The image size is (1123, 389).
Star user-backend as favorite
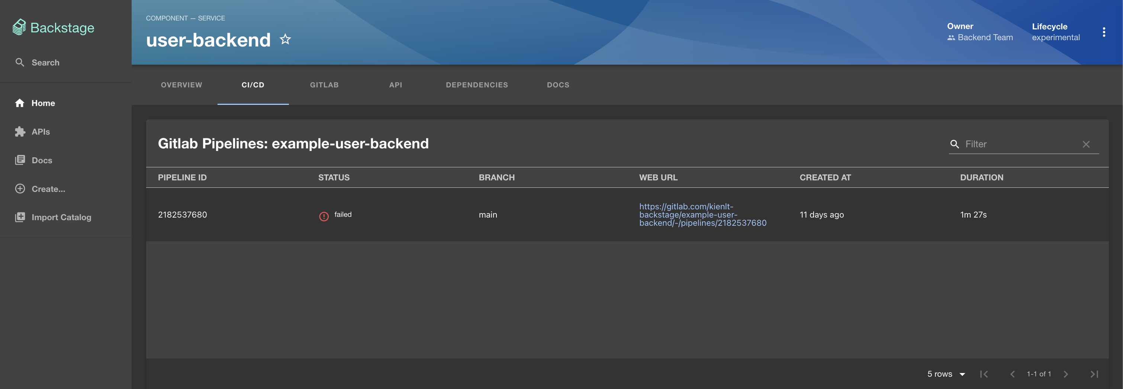click(285, 40)
